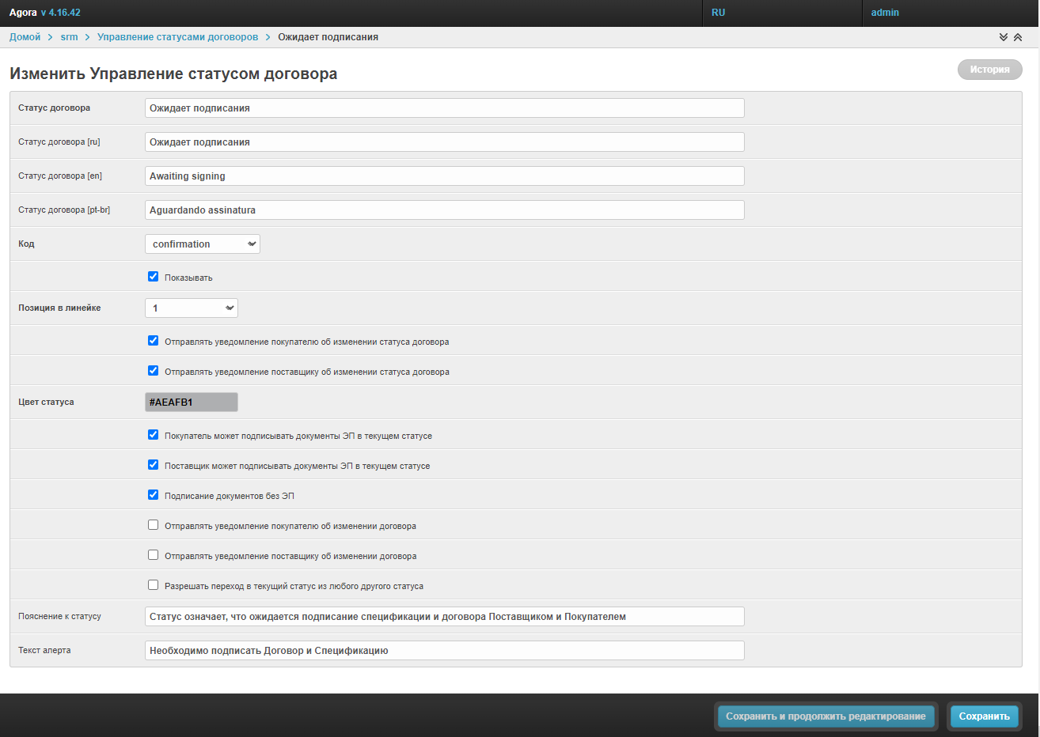Click the Сохранить button
The image size is (1040, 737).
(984, 716)
